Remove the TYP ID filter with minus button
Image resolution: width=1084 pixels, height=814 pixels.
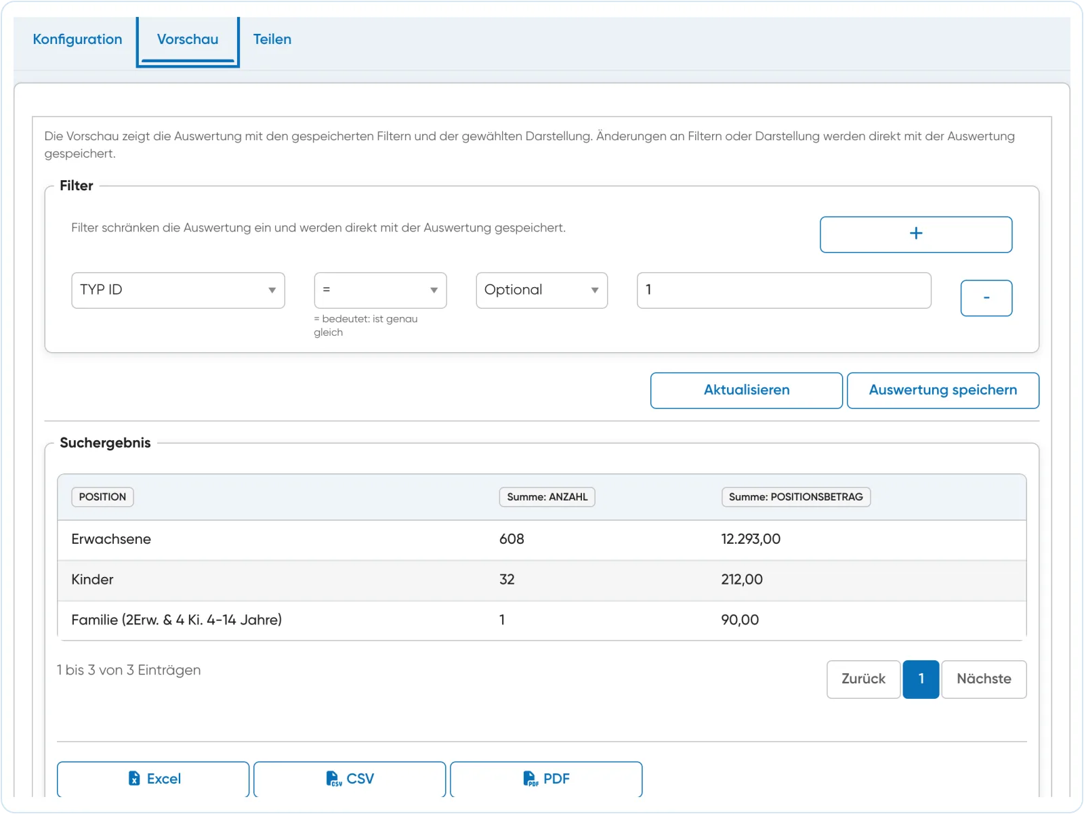[986, 298]
